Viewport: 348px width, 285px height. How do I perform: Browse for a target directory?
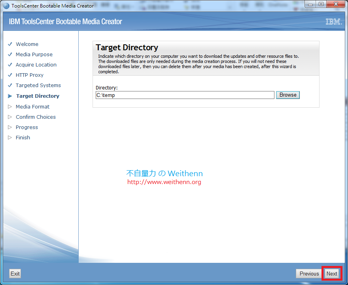tap(288, 95)
